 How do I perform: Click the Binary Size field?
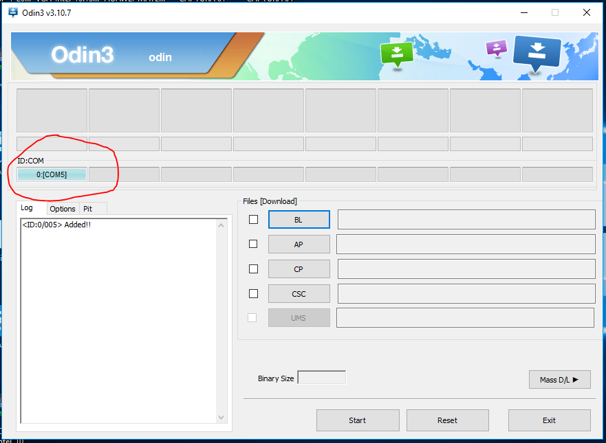coord(321,377)
